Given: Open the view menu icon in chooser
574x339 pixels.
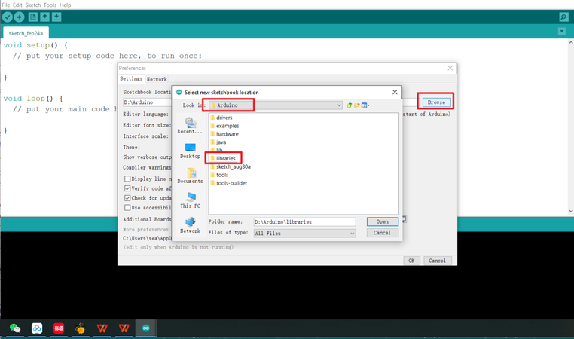Looking at the screenshot, I should 365,105.
